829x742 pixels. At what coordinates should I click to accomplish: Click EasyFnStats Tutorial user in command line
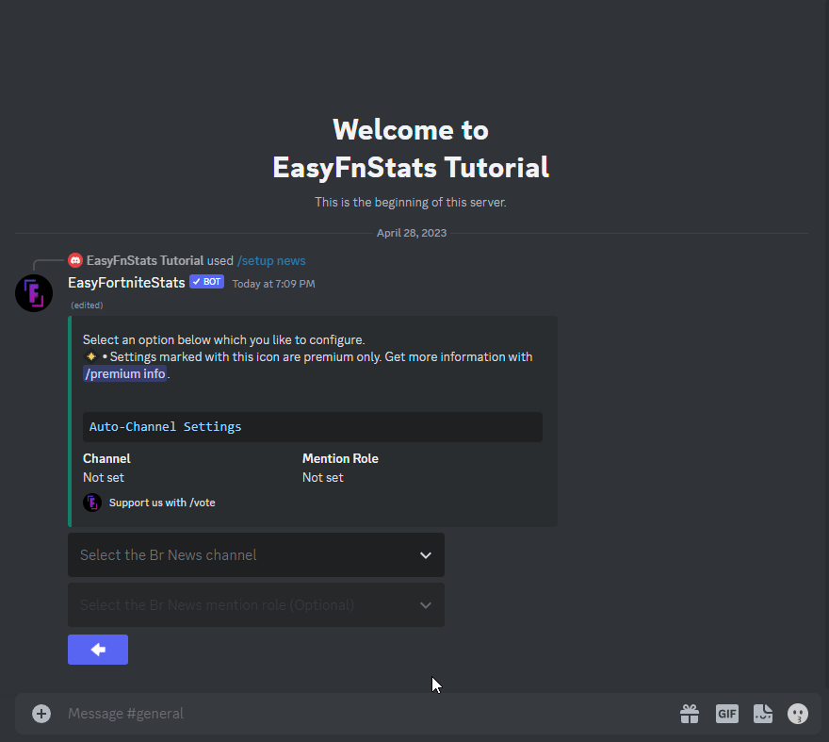pyautogui.click(x=145, y=261)
